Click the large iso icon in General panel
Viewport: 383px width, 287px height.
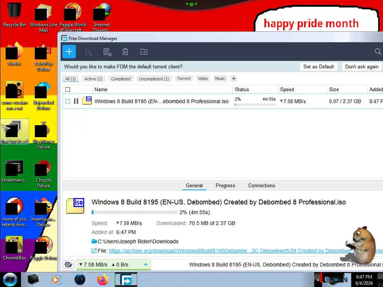(75, 206)
